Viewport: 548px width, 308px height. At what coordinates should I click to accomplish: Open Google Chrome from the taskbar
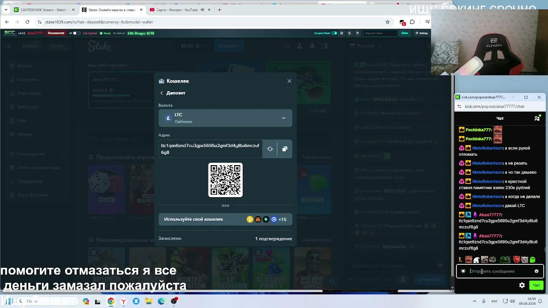coord(111,302)
